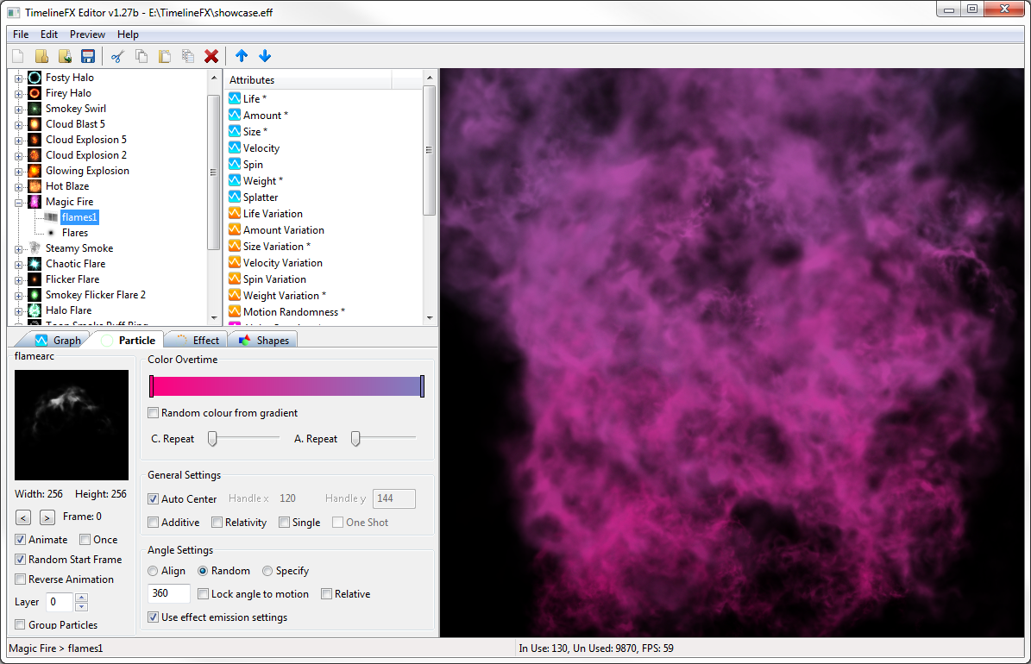Uncheck the Auto Center checkbox

click(x=154, y=499)
